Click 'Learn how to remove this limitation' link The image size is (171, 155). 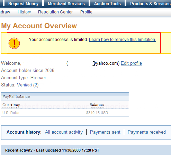pos(123,40)
